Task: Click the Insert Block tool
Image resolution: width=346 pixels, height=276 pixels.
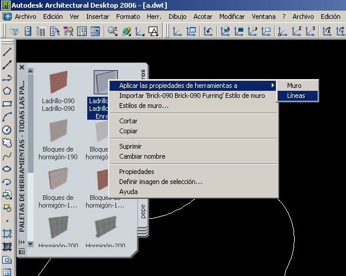Action: (x=7, y=195)
